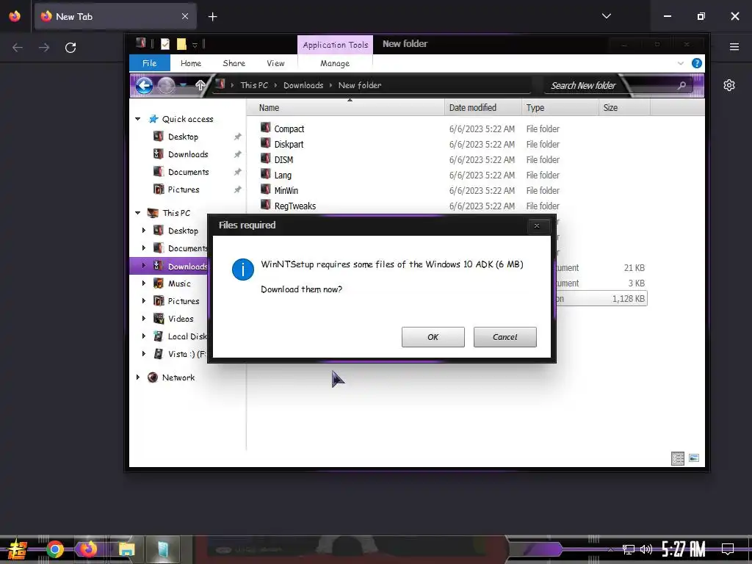Open the Start menu

pyautogui.click(x=18, y=549)
